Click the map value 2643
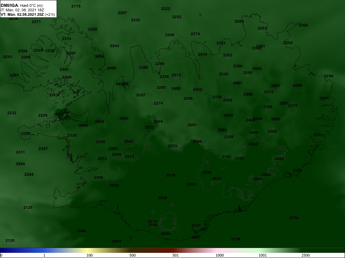This screenshot has width=345, height=258. click(x=266, y=175)
